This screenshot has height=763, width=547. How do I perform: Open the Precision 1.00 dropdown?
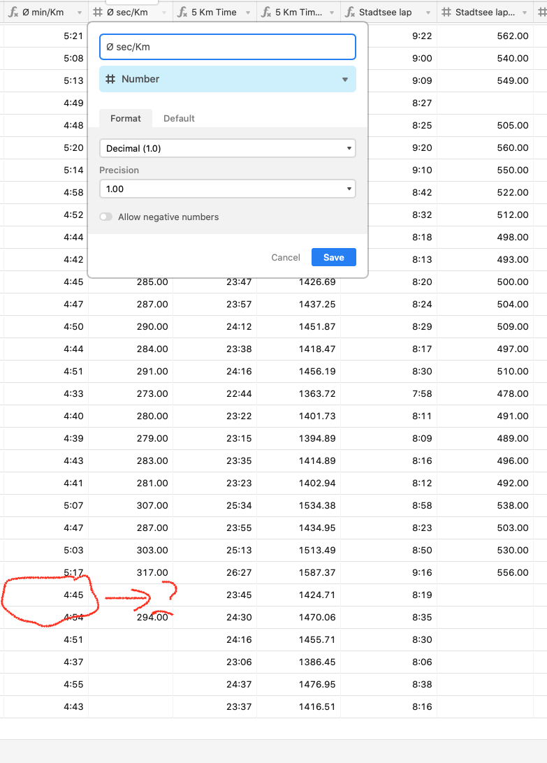click(x=228, y=189)
